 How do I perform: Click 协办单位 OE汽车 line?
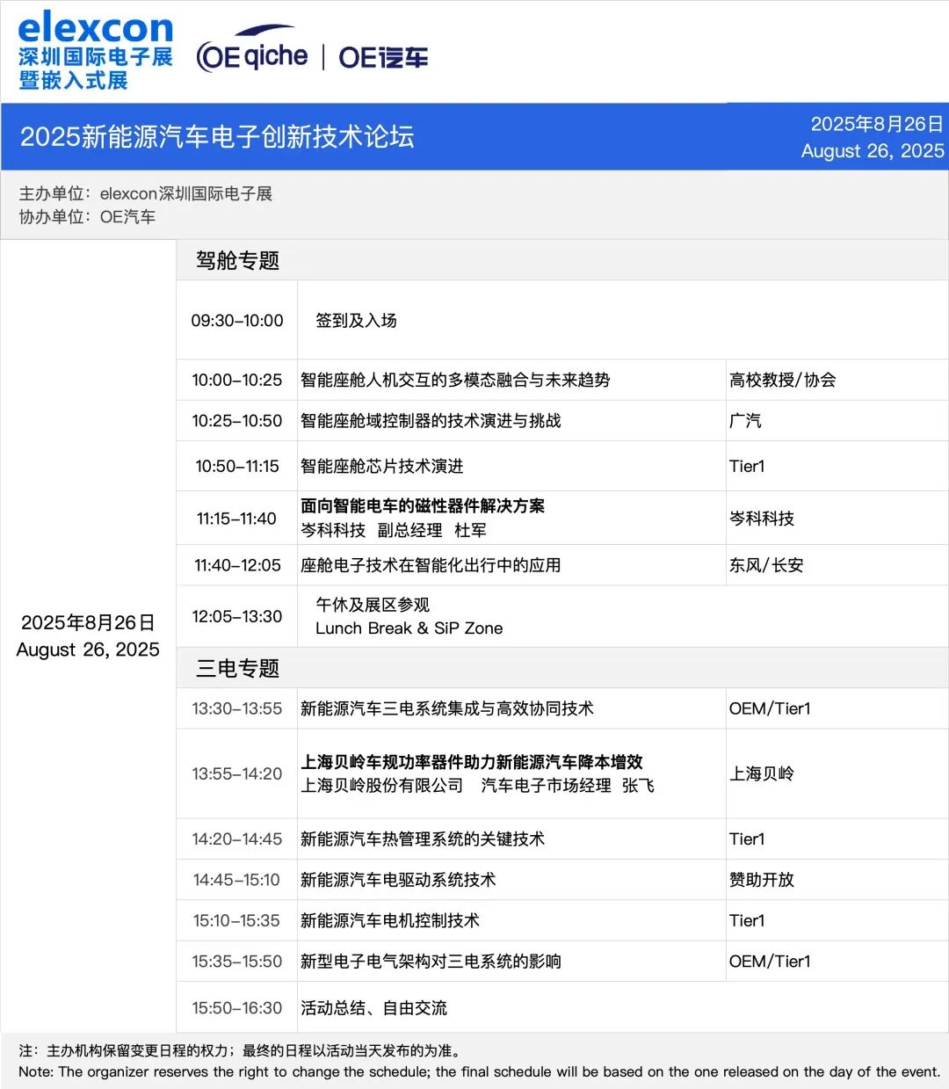click(x=87, y=216)
